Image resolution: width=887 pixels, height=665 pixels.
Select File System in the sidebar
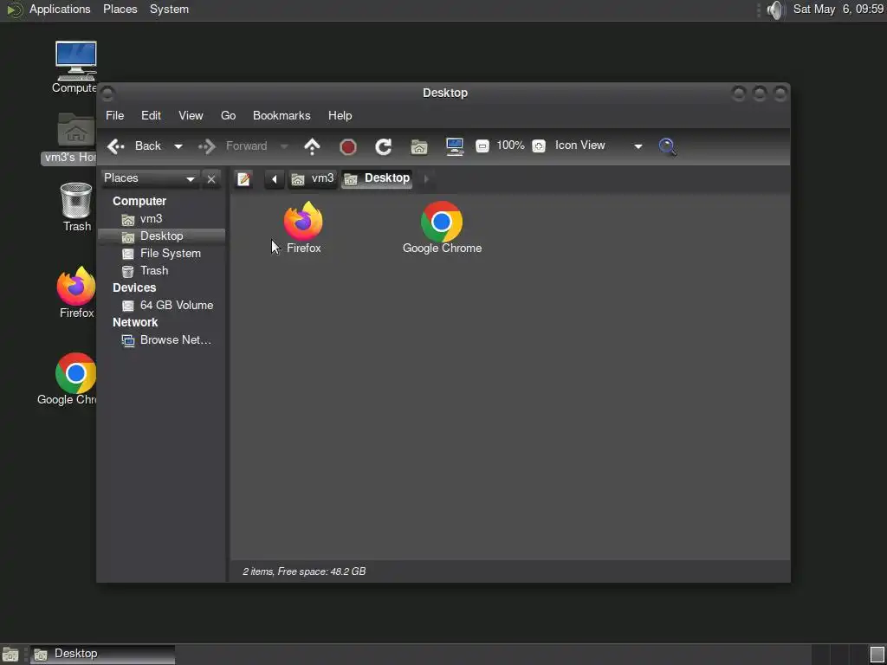162,254
